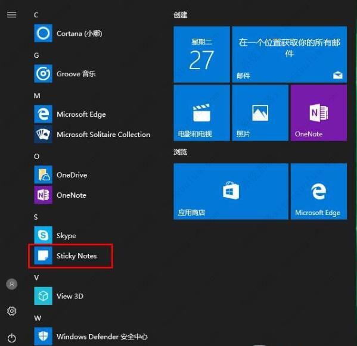Open Microsoft Solitaire Collection cards icon
This screenshot has height=346, width=357.
(x=43, y=134)
